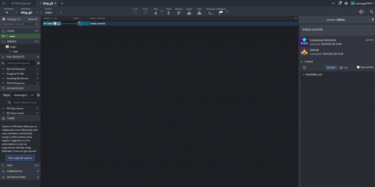Focus the branch Filter input field

20,24
